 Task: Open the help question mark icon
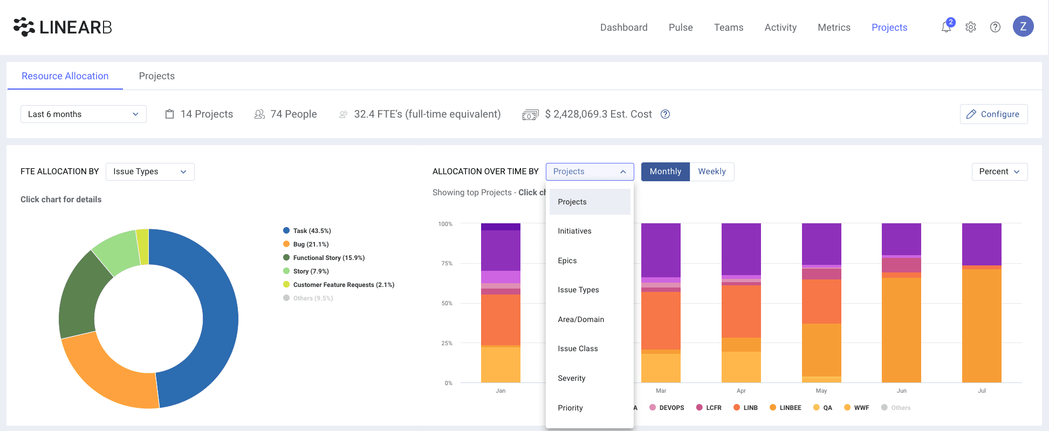coord(995,27)
